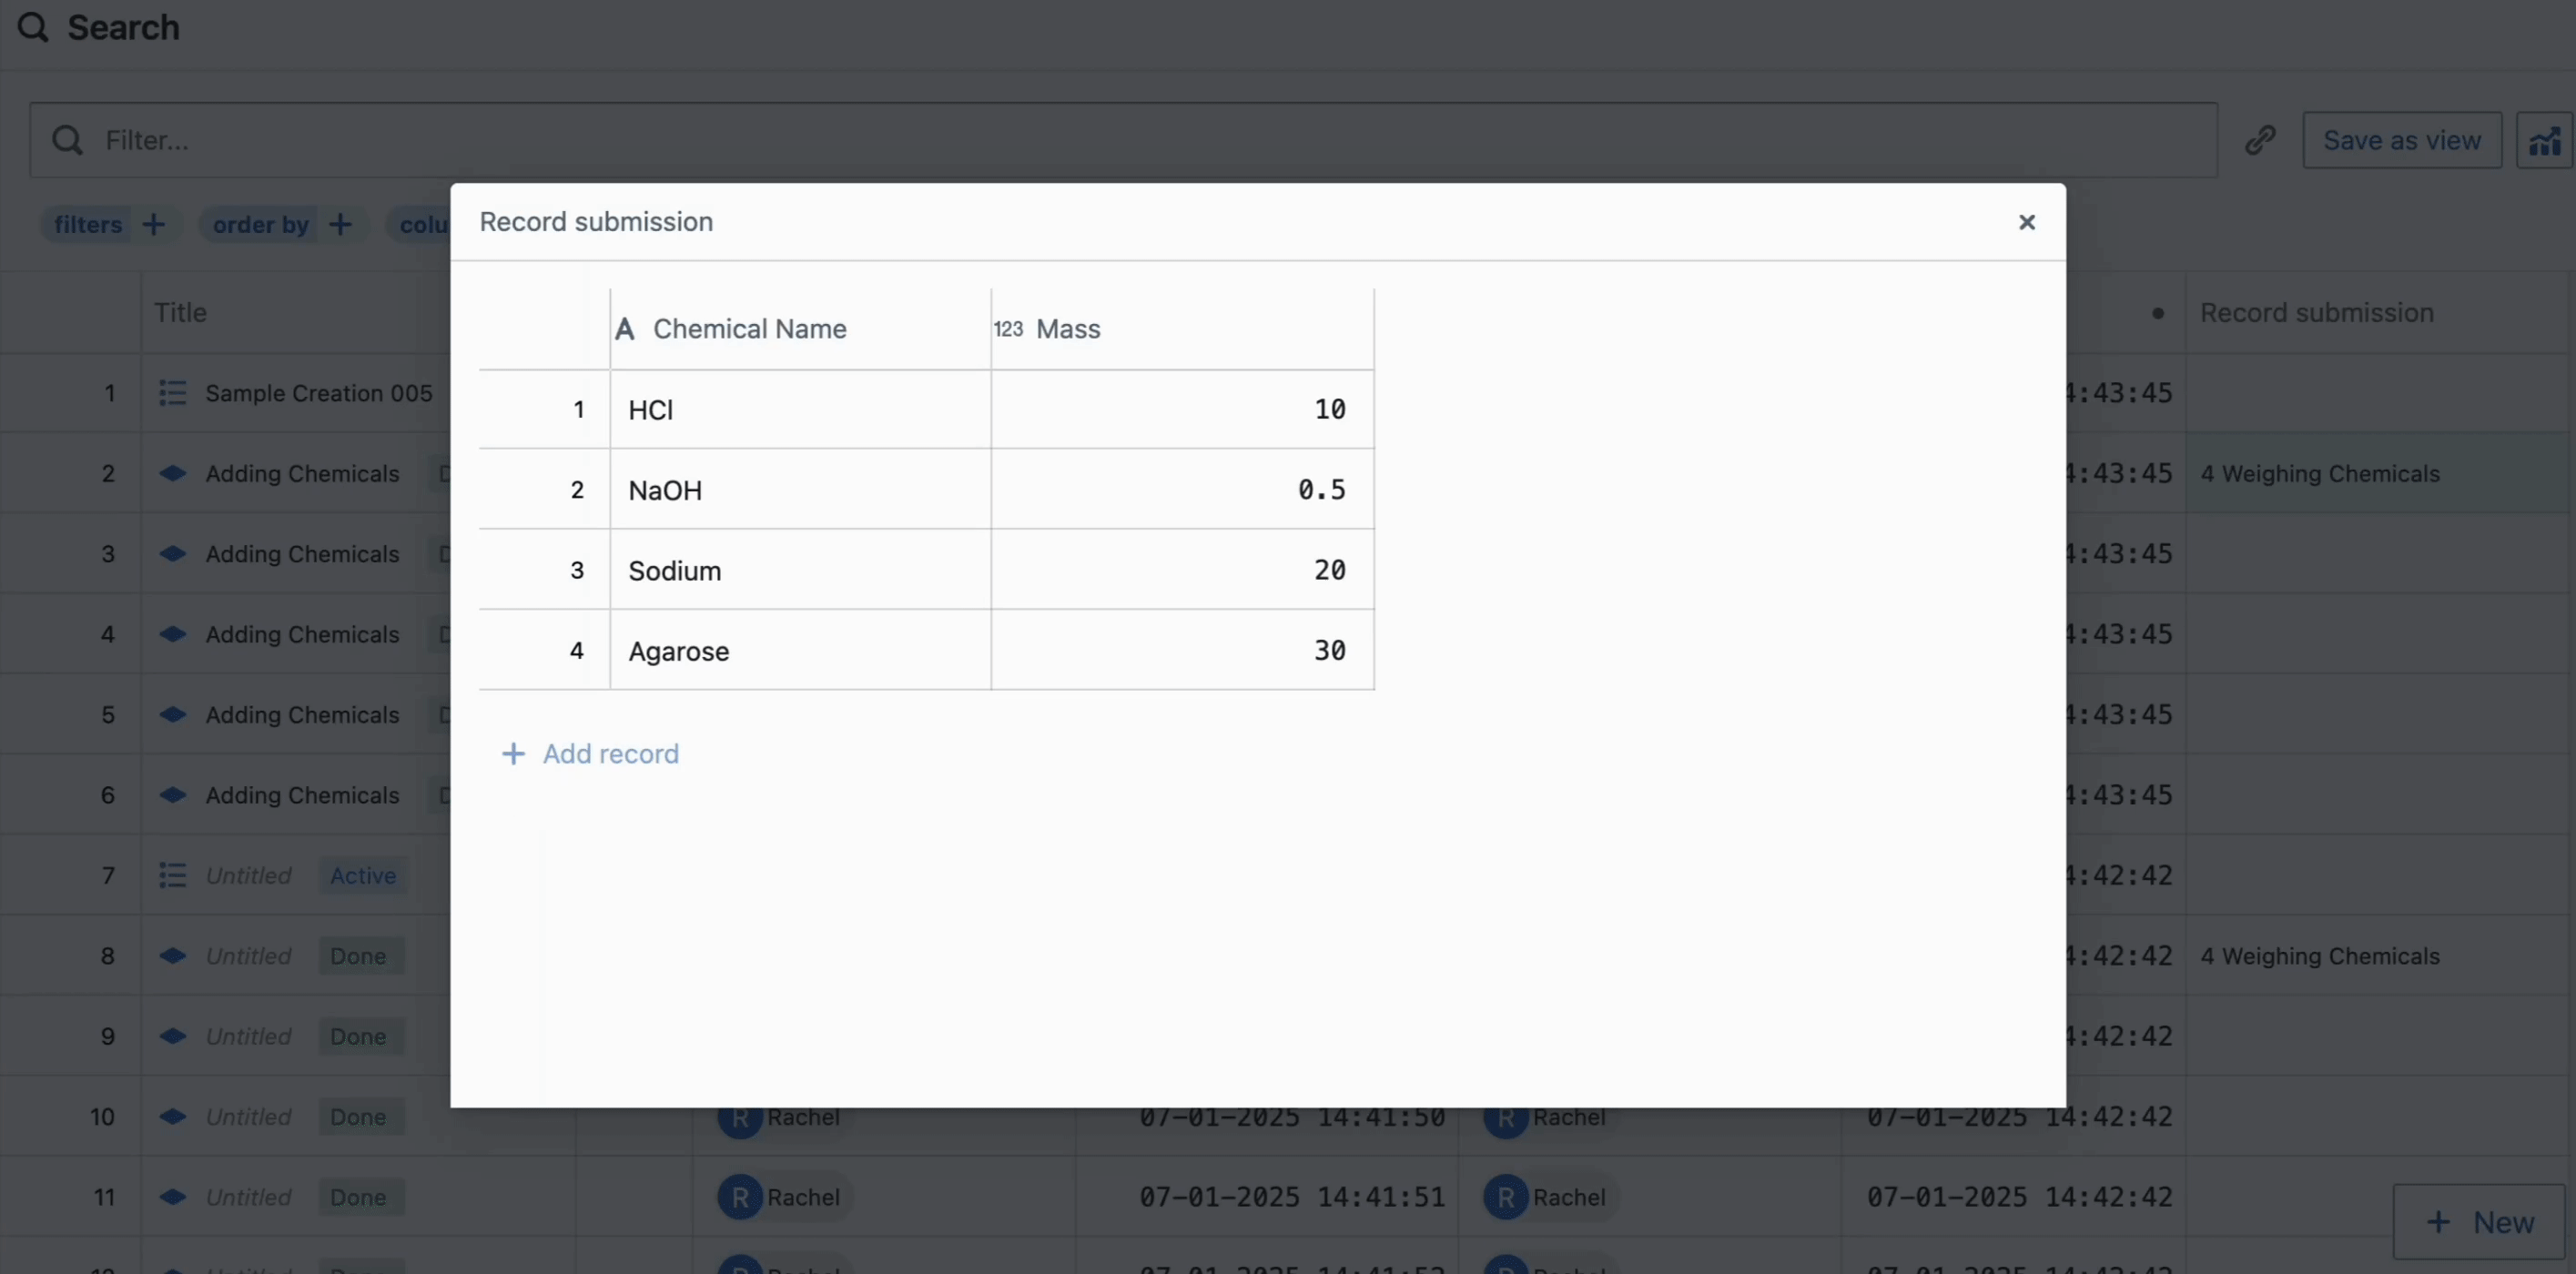Click the Save as view button

2401,140
